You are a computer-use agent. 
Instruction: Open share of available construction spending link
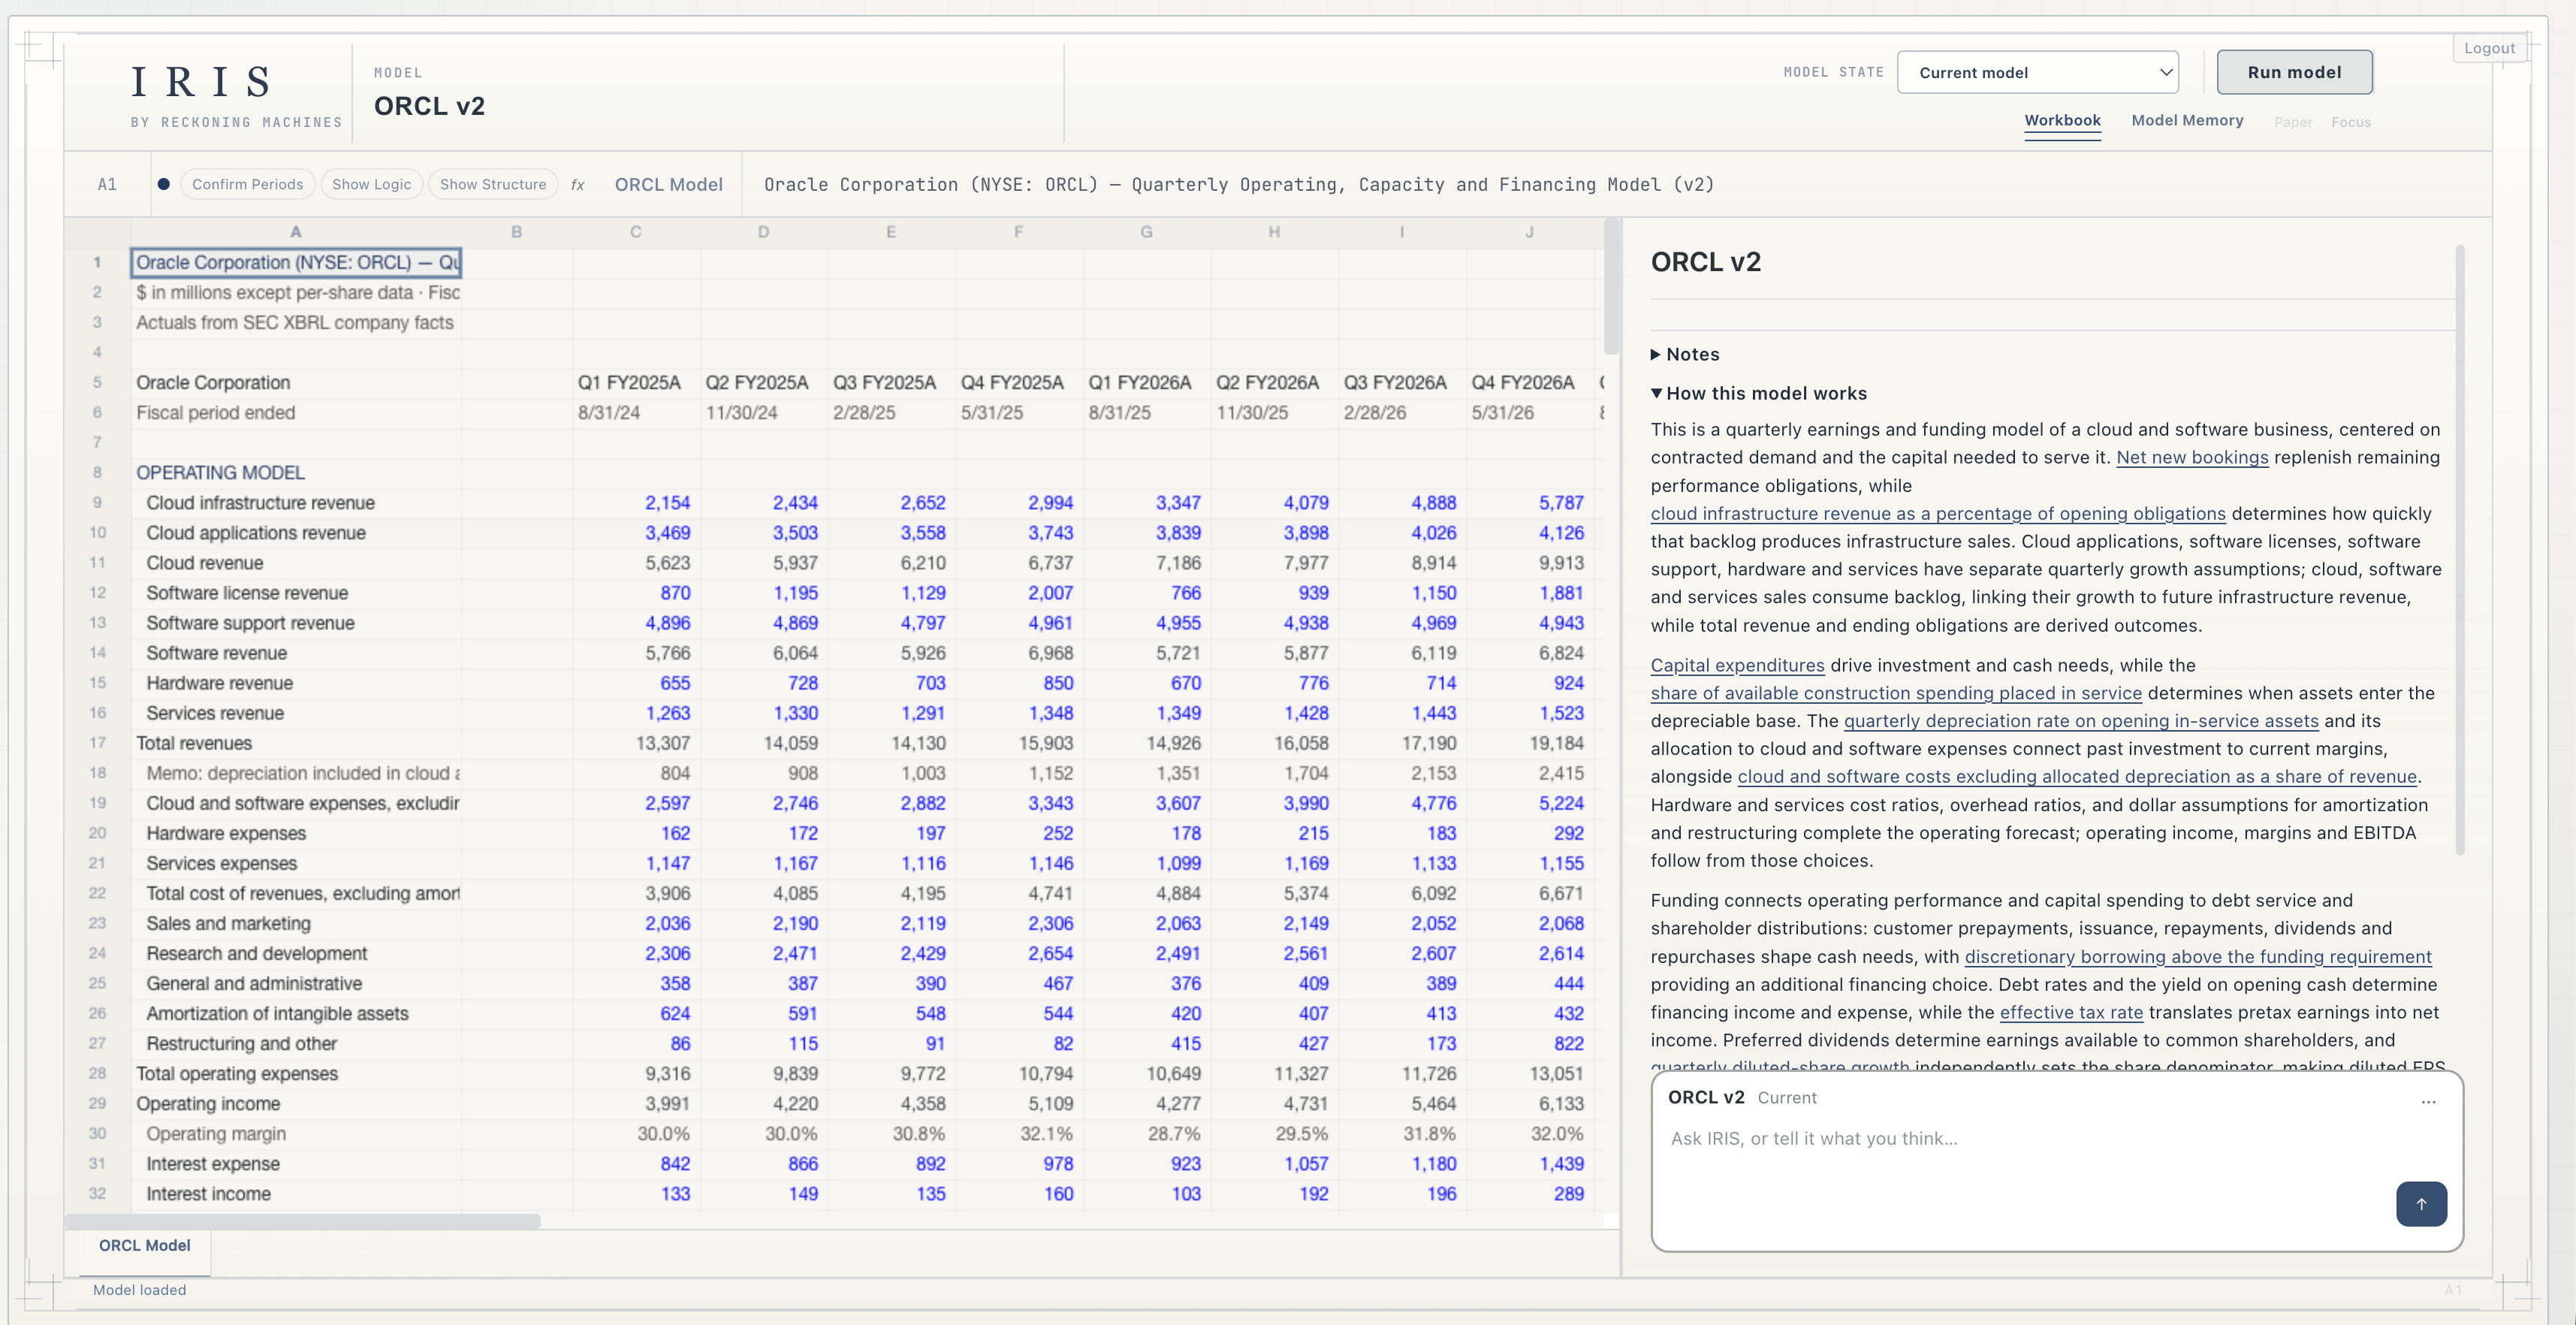pos(1896,693)
